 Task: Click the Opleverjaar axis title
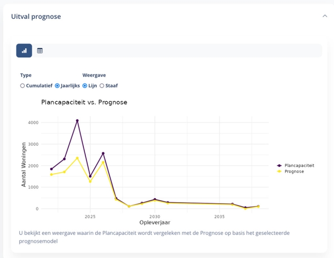(154, 222)
